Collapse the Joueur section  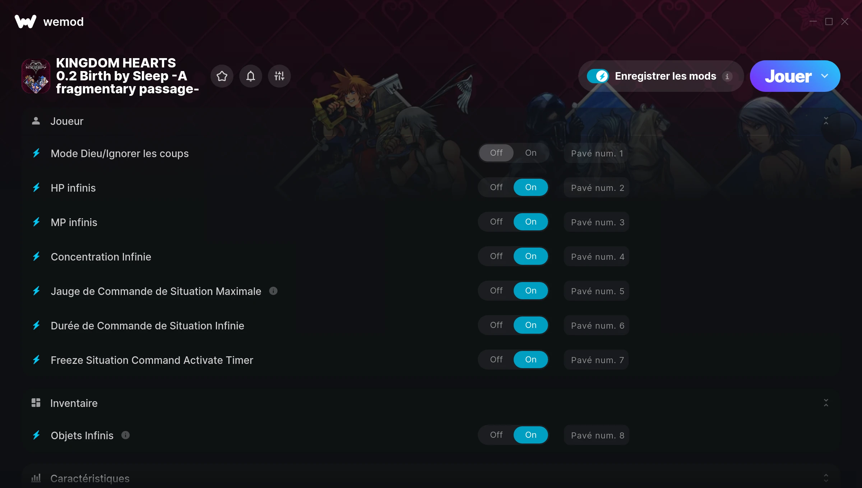826,121
